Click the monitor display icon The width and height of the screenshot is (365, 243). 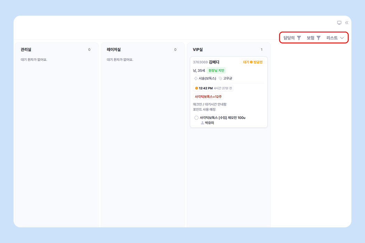pyautogui.click(x=339, y=23)
